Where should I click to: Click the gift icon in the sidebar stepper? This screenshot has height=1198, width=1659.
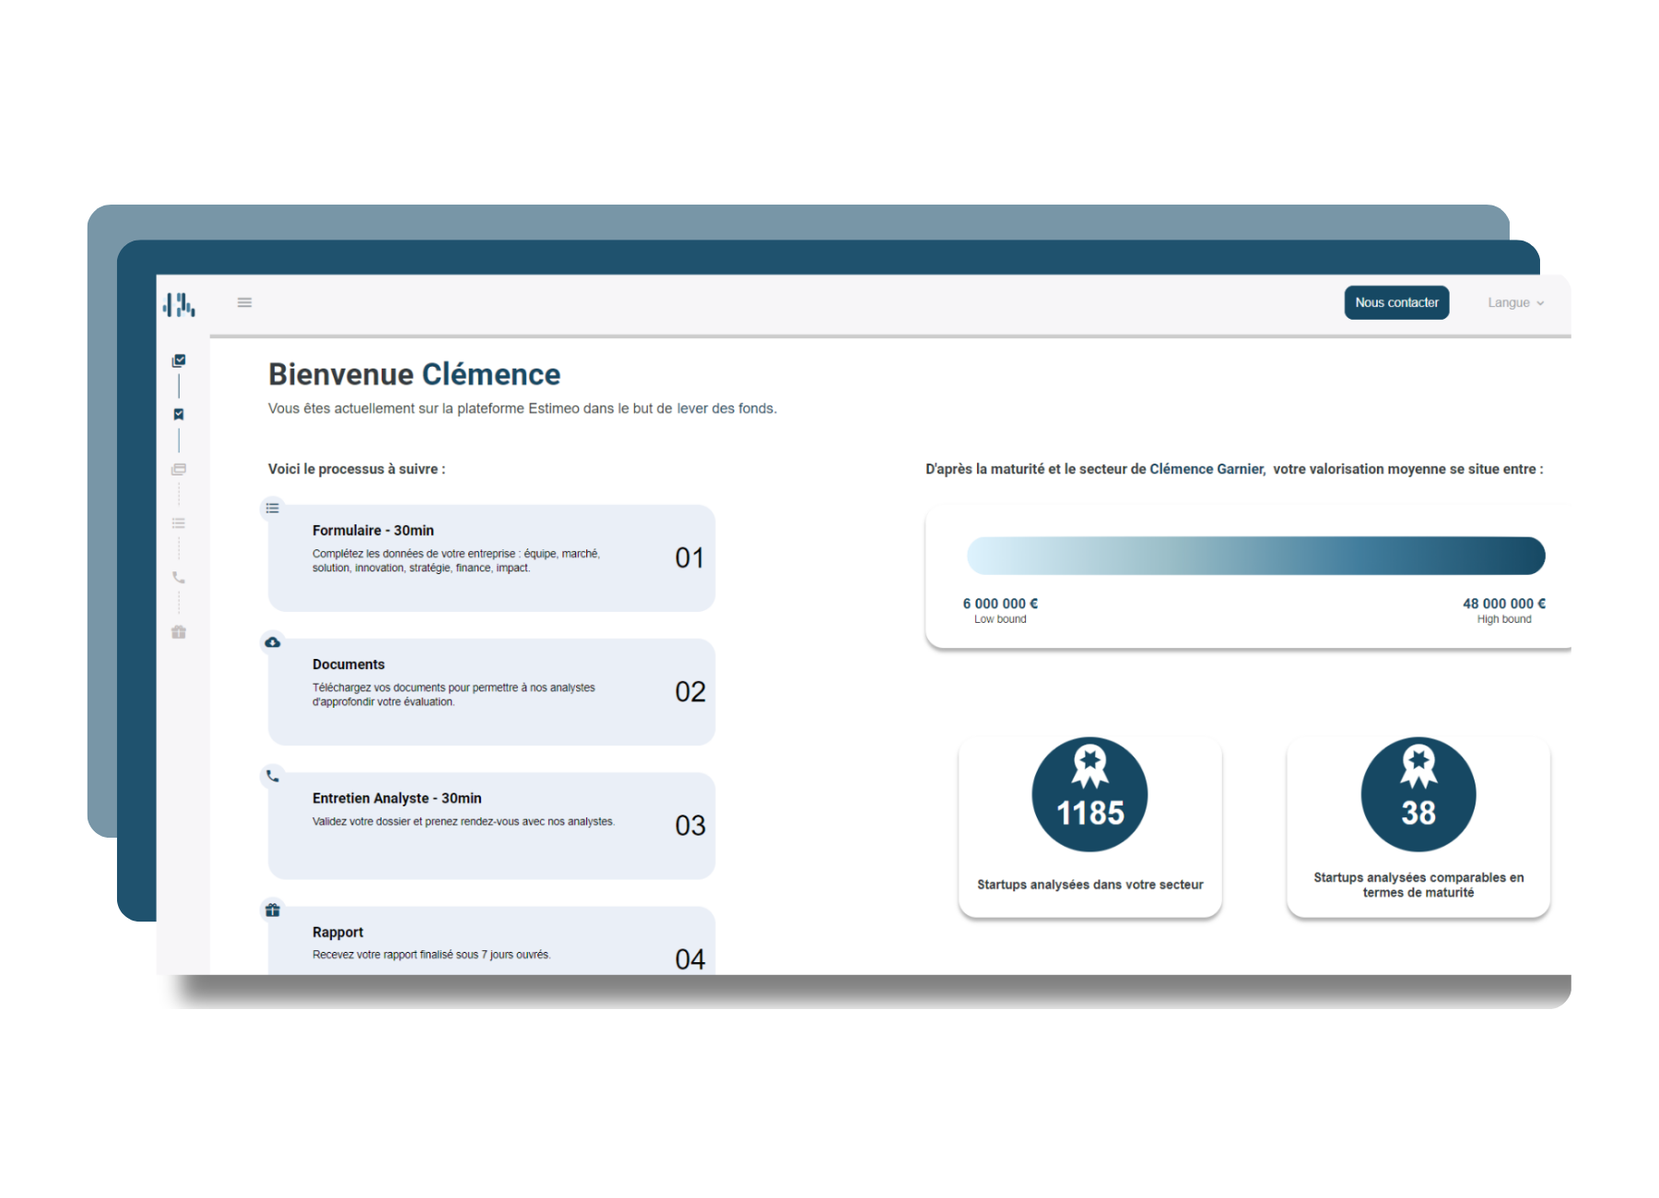tap(179, 633)
